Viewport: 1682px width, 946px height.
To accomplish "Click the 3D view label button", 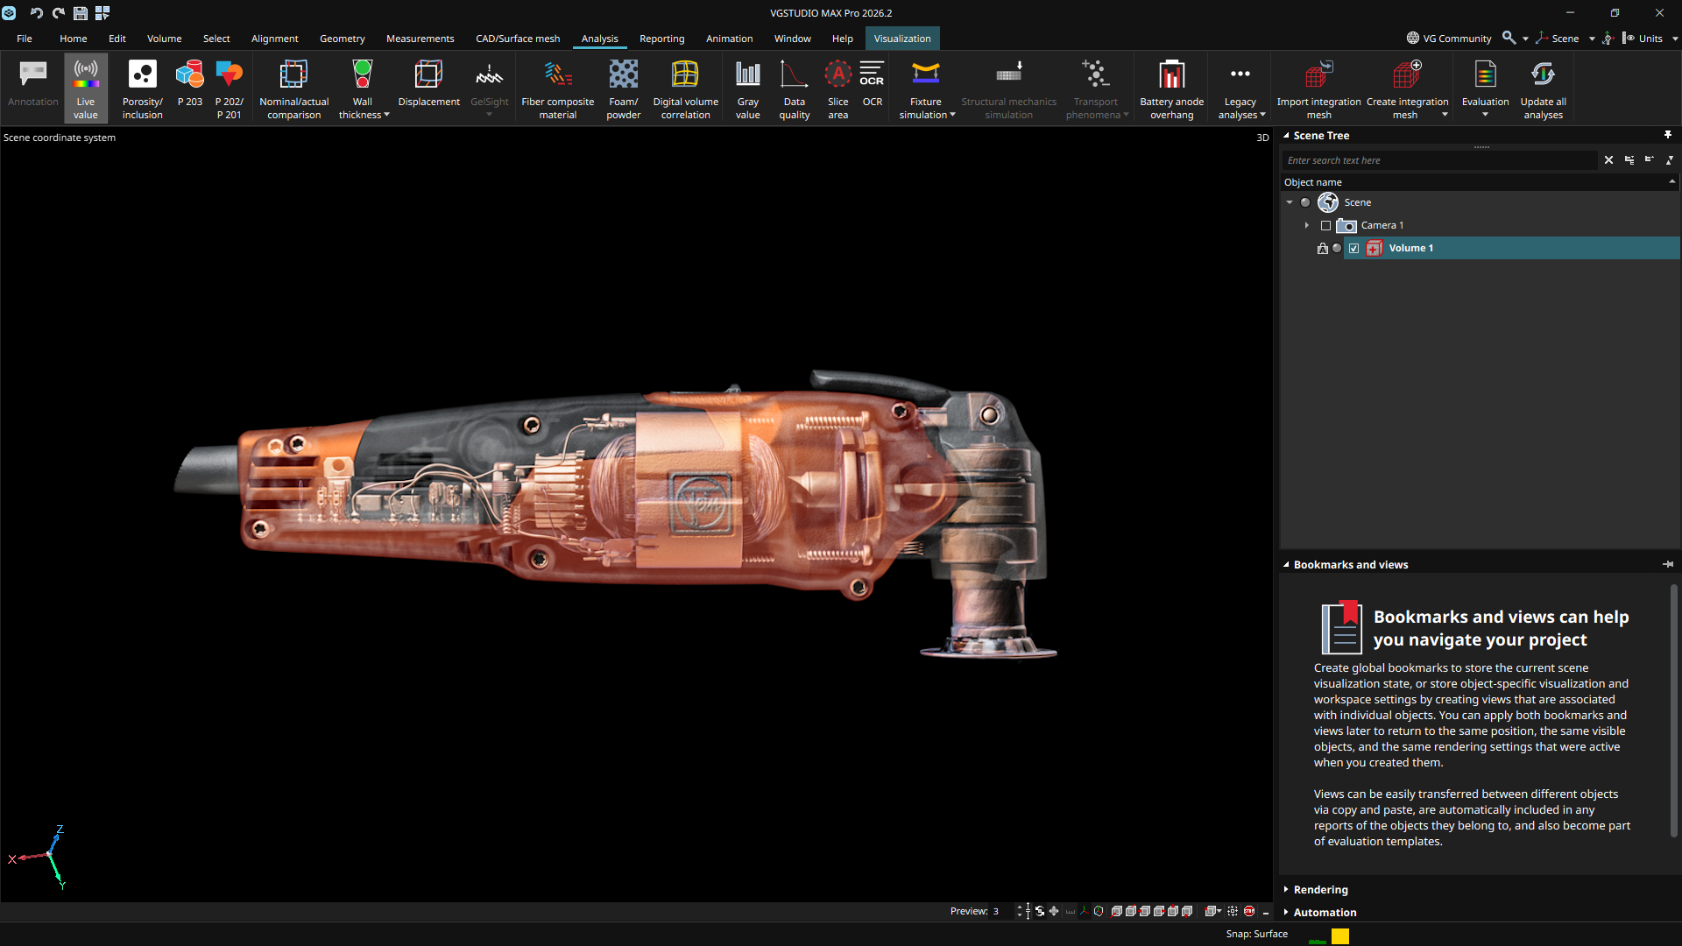I will [1262, 138].
